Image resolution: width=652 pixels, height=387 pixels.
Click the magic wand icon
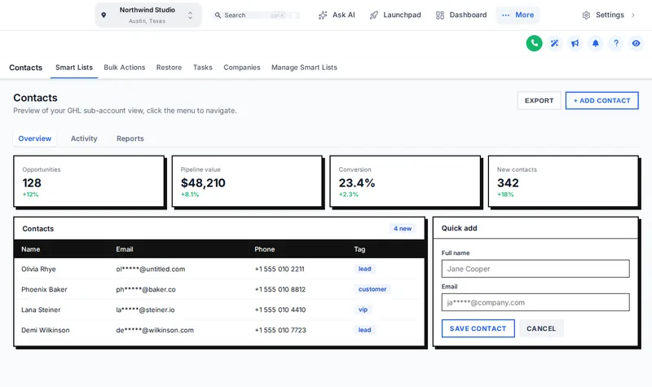click(x=555, y=43)
